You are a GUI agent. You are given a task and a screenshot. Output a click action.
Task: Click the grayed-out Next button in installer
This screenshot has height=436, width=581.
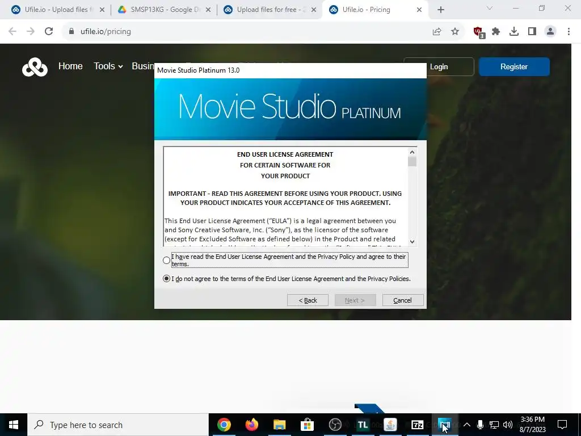(x=355, y=300)
